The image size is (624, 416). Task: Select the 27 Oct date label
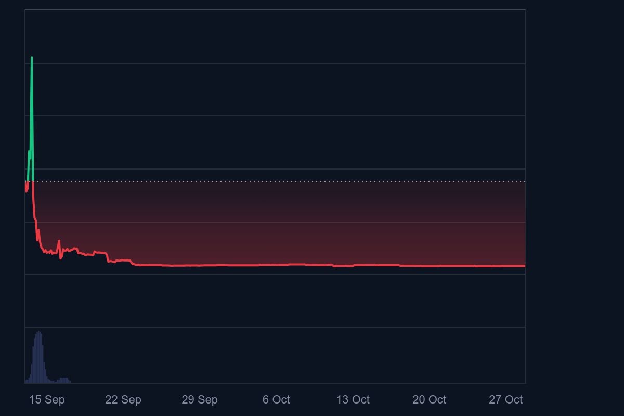pos(505,400)
